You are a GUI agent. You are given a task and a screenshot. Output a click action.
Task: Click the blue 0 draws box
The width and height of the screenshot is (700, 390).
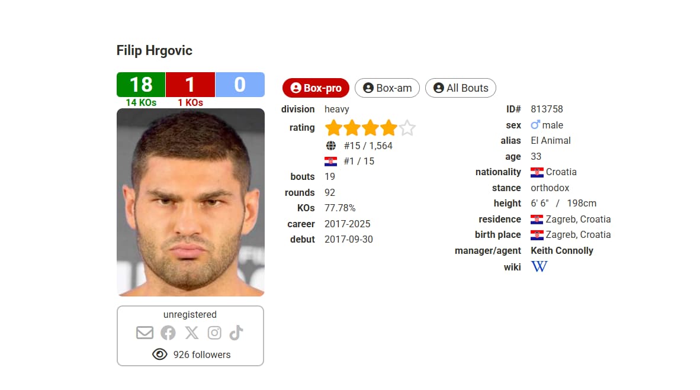[240, 85]
